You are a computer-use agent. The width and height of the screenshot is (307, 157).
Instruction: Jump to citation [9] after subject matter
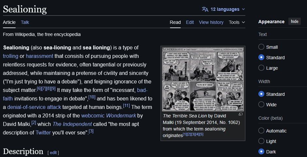coord(53,89)
